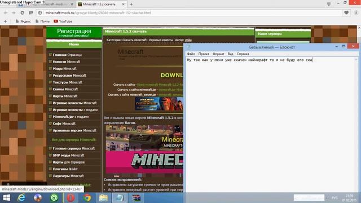The image size is (361, 203).
Task: Open the Opera tab menu icon
Action: tap(329, 4)
